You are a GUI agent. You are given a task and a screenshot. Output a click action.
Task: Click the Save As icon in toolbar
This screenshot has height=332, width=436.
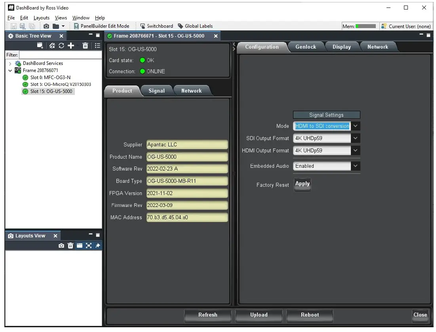point(22,26)
